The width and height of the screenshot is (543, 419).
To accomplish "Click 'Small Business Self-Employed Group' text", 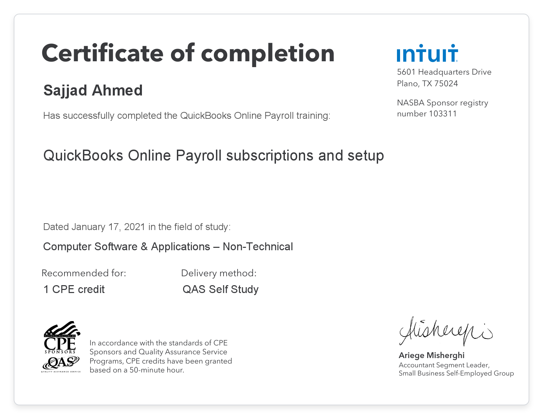I will tap(456, 373).
